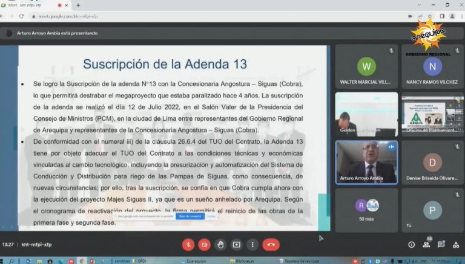The height and width of the screenshot is (264, 465).
Task: Open the tab search chevron
Action: (x=419, y=5)
